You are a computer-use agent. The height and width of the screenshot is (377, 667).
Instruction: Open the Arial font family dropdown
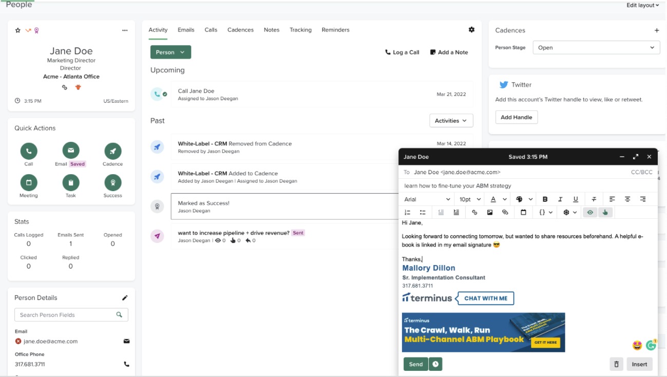[427, 199]
